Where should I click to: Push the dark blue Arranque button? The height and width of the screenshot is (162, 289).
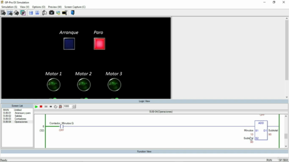click(69, 44)
